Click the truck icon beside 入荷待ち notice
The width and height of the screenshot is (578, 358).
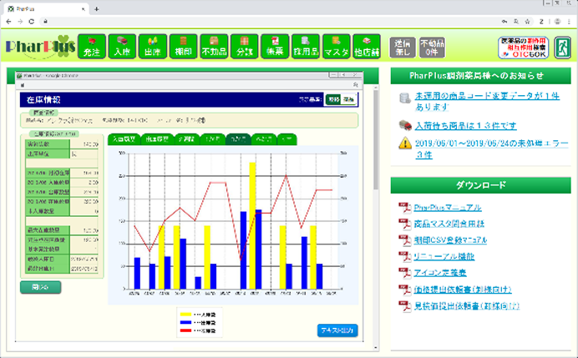[x=405, y=125]
